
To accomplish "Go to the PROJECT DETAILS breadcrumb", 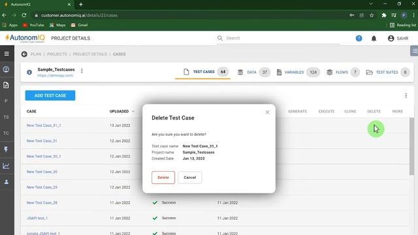I will (90, 54).
